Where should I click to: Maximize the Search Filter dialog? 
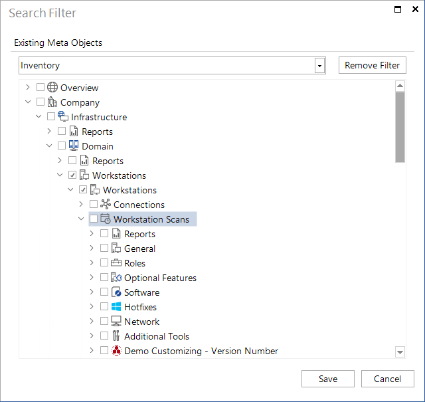(398, 9)
